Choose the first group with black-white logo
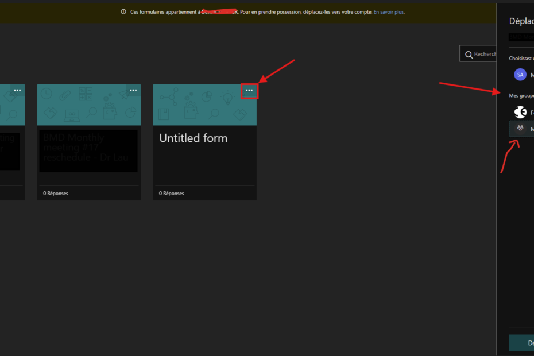Screen dimensions: 534x356 [520, 113]
